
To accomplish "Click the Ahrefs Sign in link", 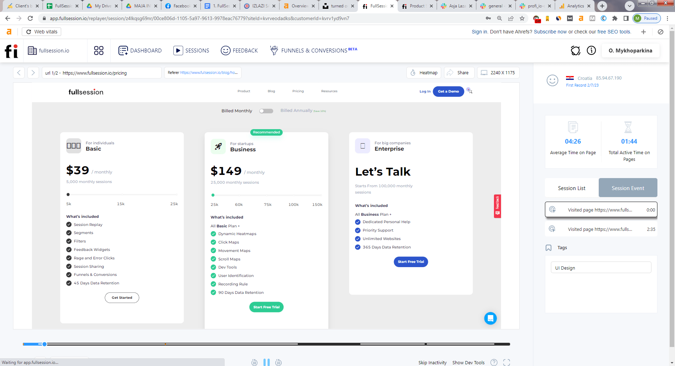I will tap(480, 32).
